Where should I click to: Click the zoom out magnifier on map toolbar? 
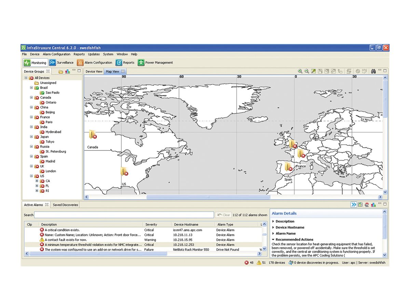pyautogui.click(x=307, y=71)
